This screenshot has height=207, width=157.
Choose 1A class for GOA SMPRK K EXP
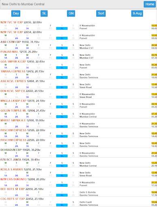pyautogui.click(x=6, y=68)
